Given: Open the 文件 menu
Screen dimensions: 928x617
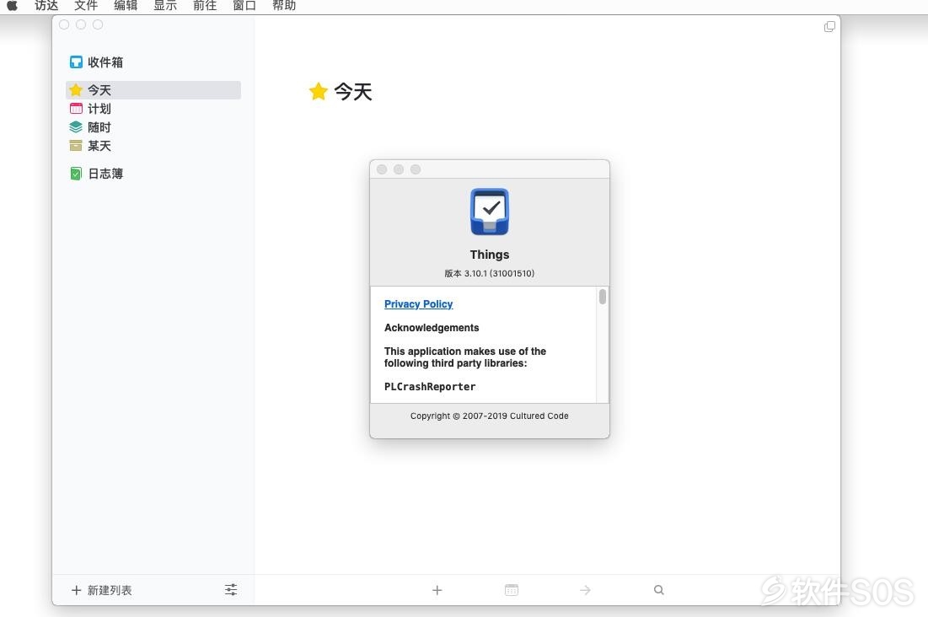Looking at the screenshot, I should click(x=86, y=6).
